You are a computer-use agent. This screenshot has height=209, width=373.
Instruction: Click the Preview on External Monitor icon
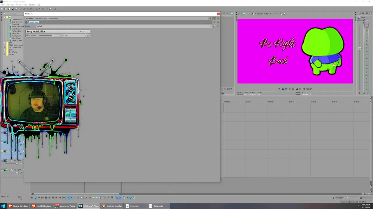244,14
